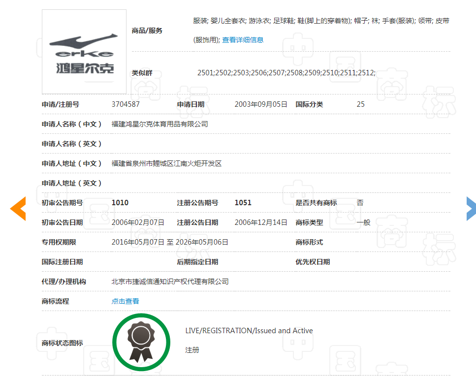Screen dimensions: 476x376
Task: Select preliminary announcement date 2006年02月07日
Action: pyautogui.click(x=138, y=222)
